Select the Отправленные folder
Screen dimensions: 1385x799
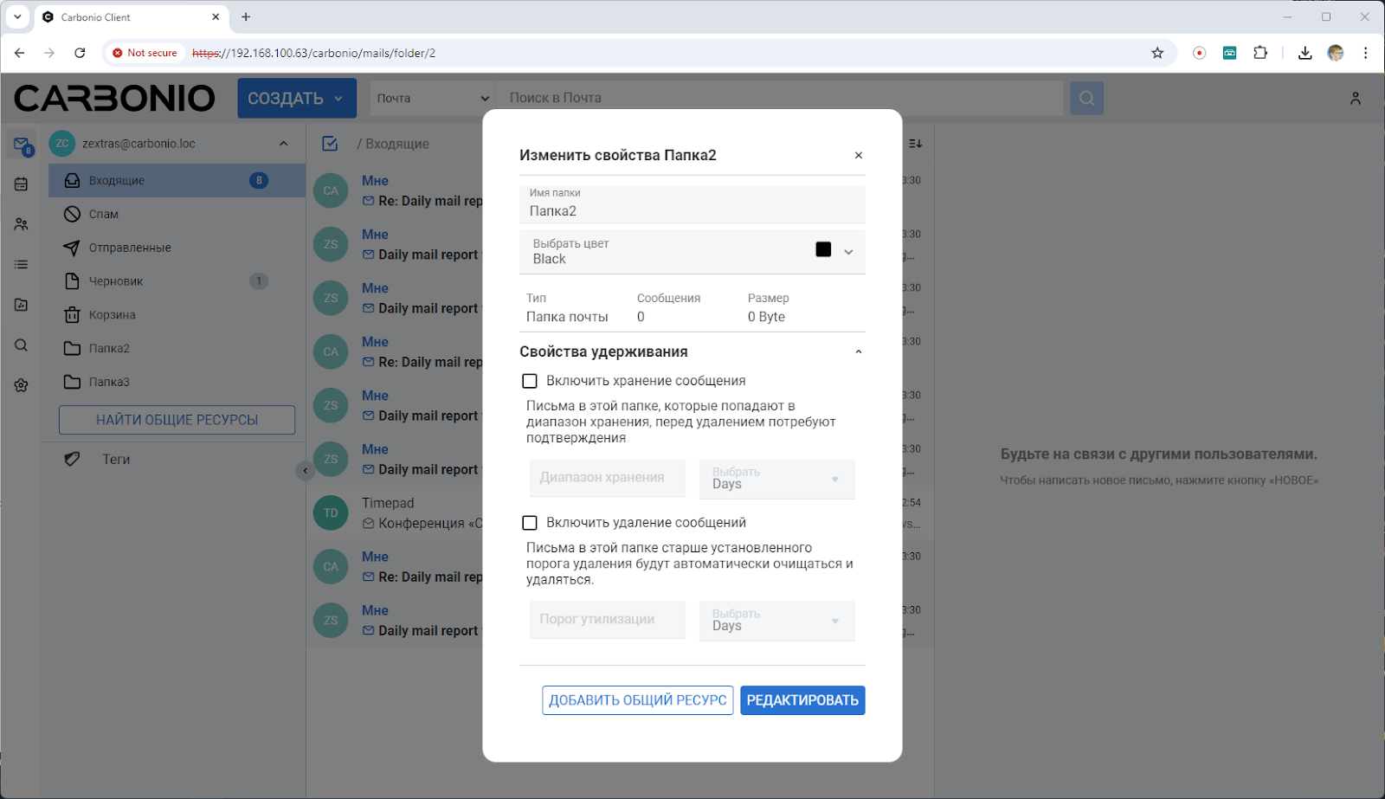[177, 248]
